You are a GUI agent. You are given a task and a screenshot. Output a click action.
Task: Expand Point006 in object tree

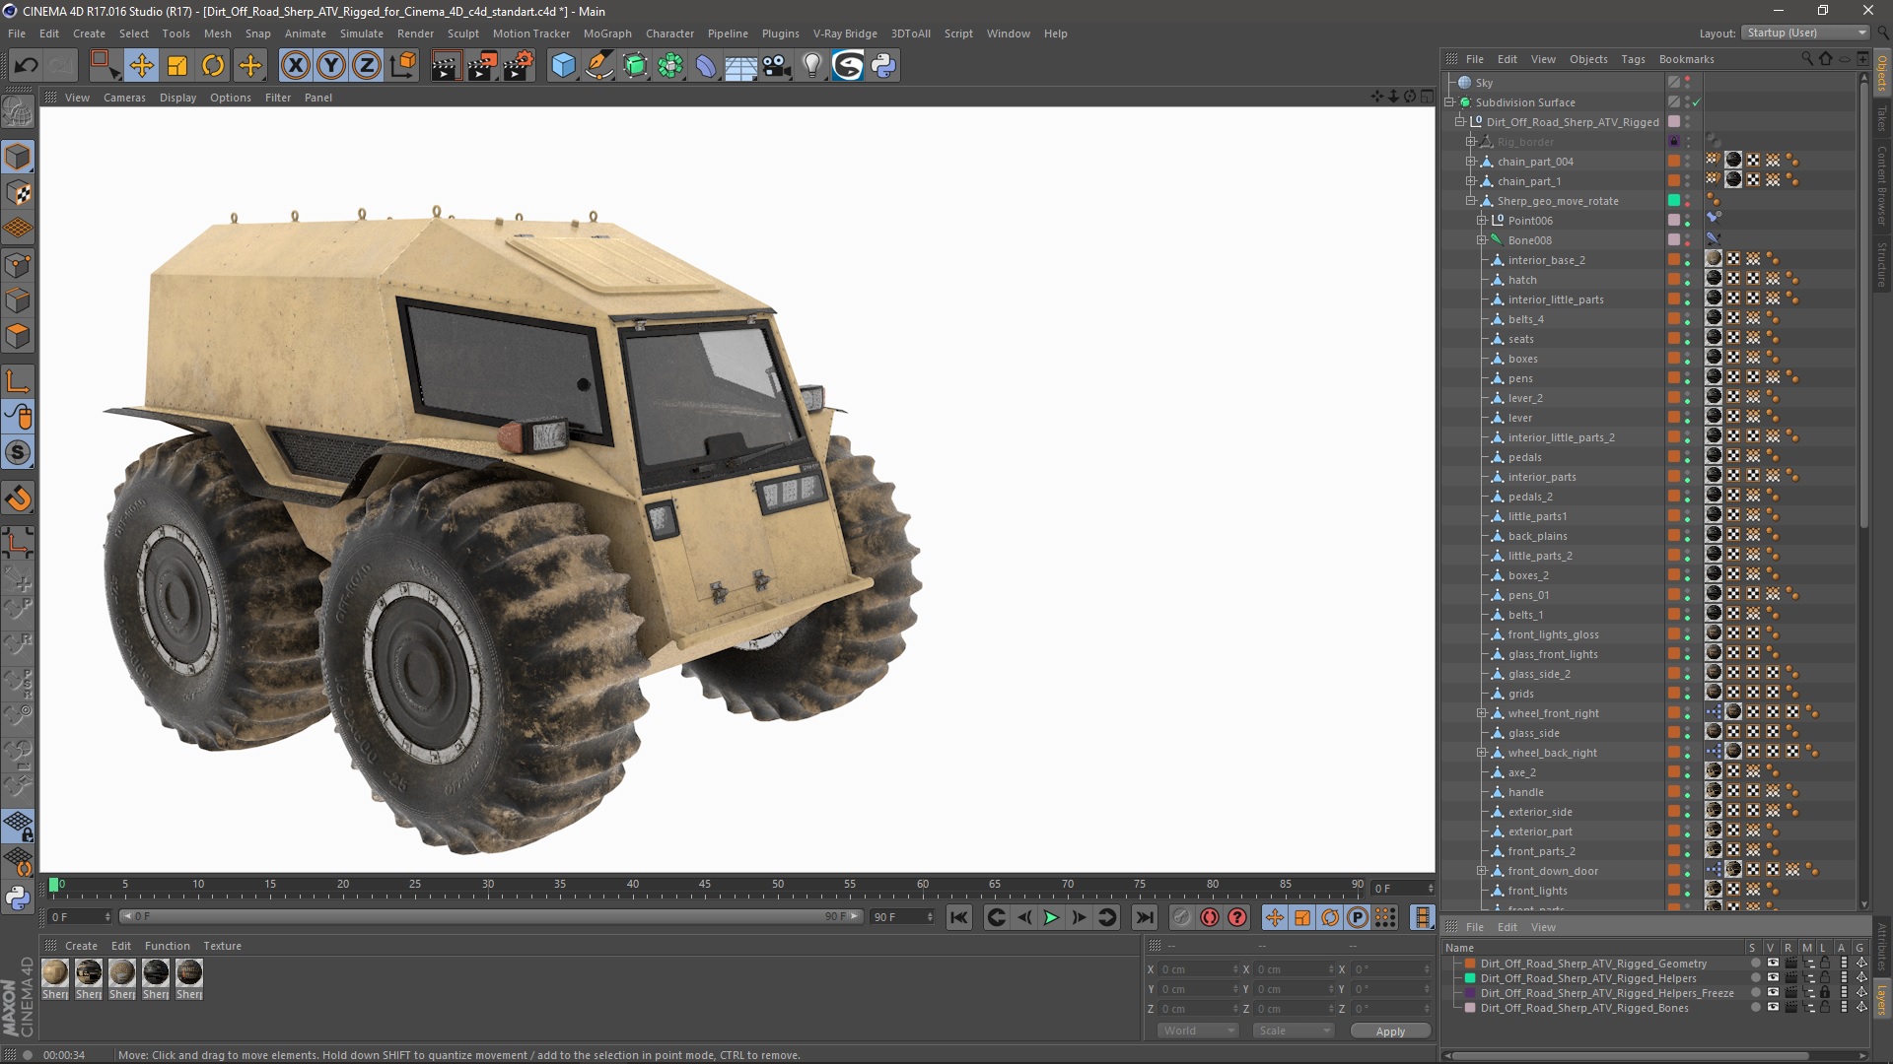(x=1481, y=221)
